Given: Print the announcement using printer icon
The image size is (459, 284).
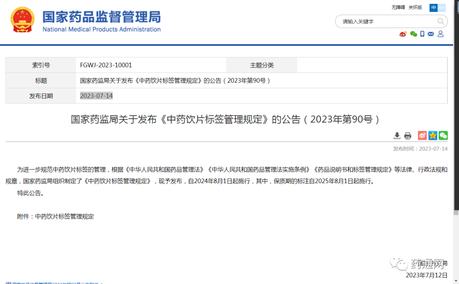Looking at the screenshot, I should 408,136.
